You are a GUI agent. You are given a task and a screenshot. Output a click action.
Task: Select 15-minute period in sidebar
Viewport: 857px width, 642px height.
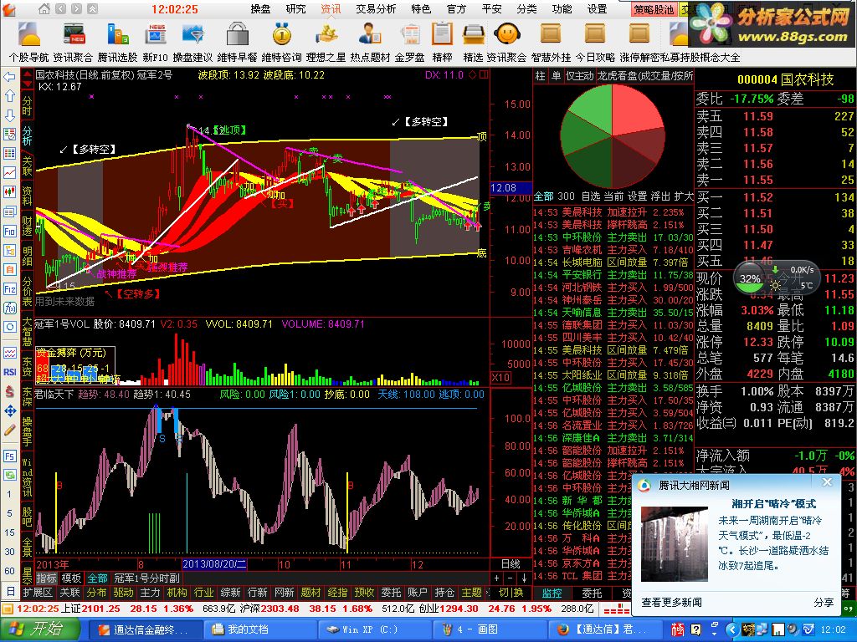(x=9, y=532)
